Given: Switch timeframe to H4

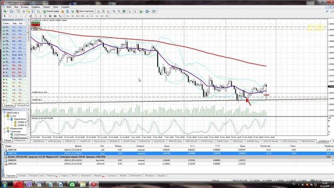Looking at the screenshot, I should tap(92, 16).
